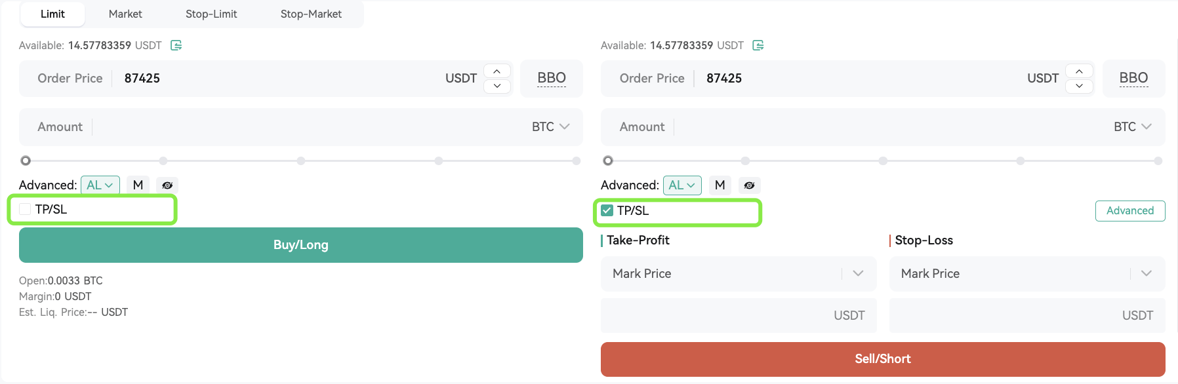Image resolution: width=1178 pixels, height=384 pixels.
Task: Click the transfer icon beside left Available balance
Action: (176, 45)
